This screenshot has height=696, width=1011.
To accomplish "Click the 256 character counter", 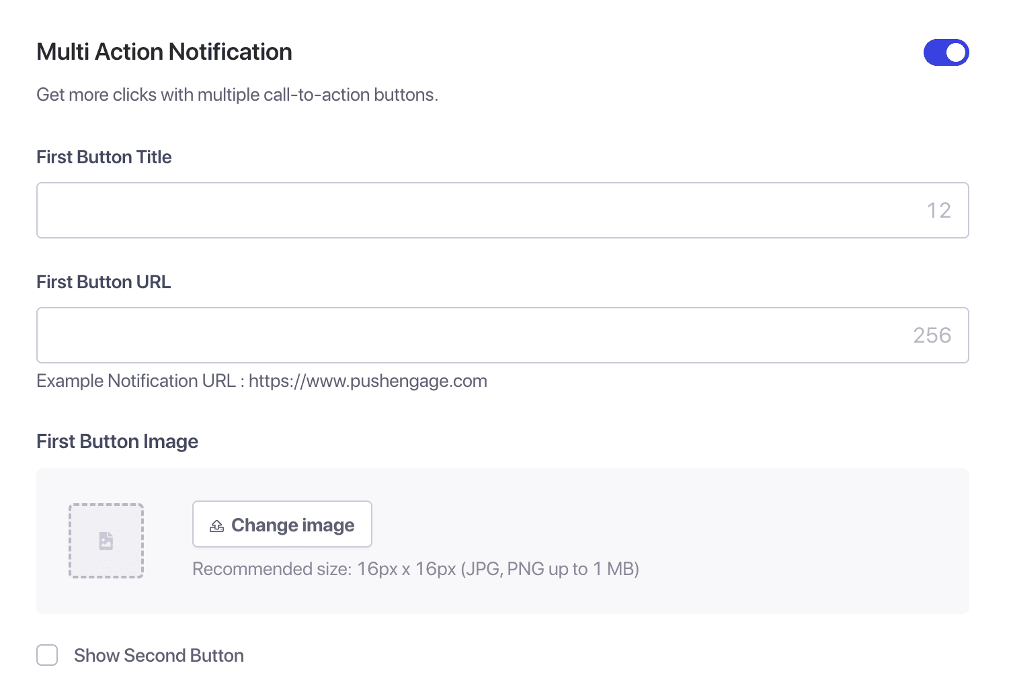I will (932, 335).
